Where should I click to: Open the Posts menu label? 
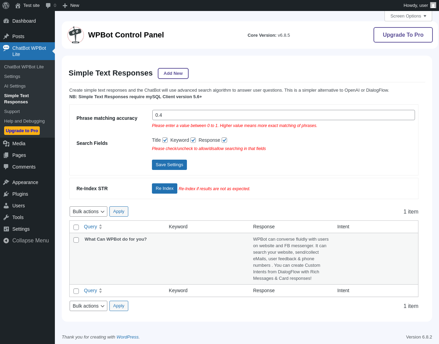pos(18,36)
